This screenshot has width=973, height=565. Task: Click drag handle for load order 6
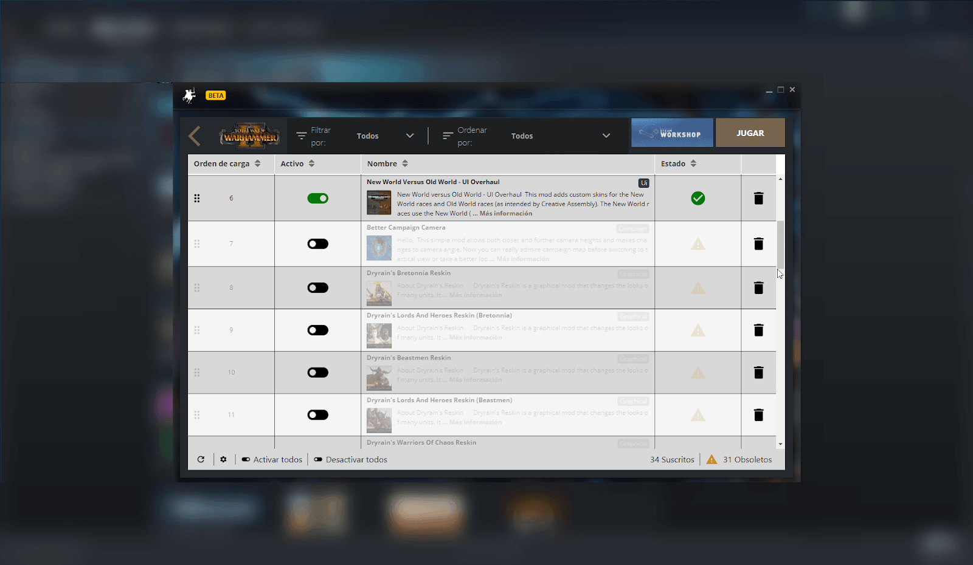197,198
